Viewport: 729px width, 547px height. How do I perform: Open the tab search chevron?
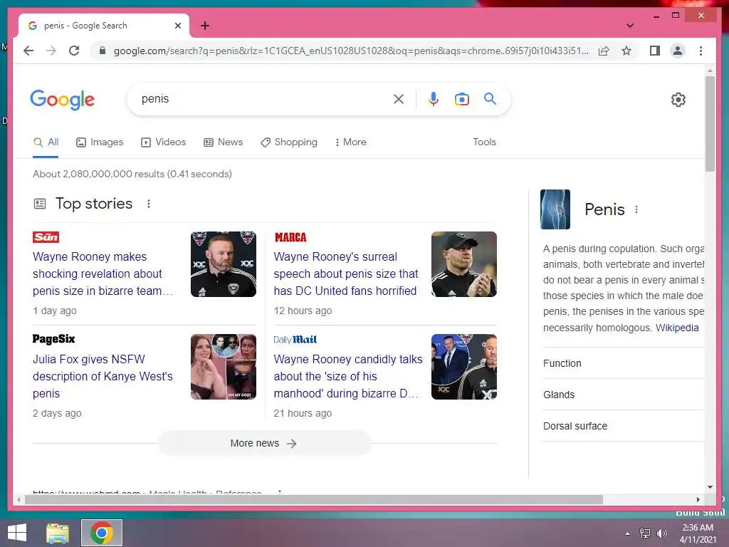(x=630, y=26)
